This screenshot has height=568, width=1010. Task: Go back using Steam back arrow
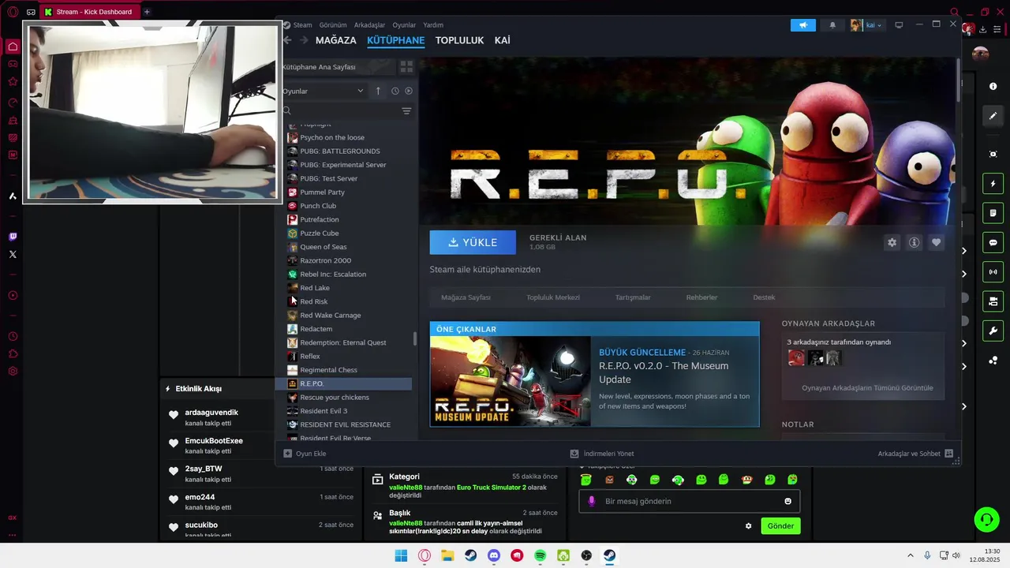[287, 40]
